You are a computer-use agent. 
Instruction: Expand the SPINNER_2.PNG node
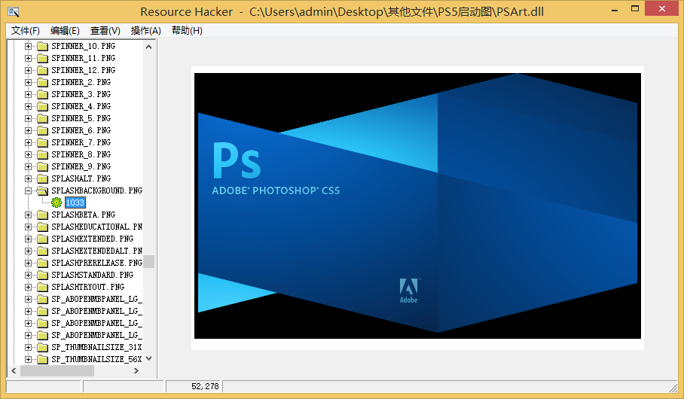point(29,82)
